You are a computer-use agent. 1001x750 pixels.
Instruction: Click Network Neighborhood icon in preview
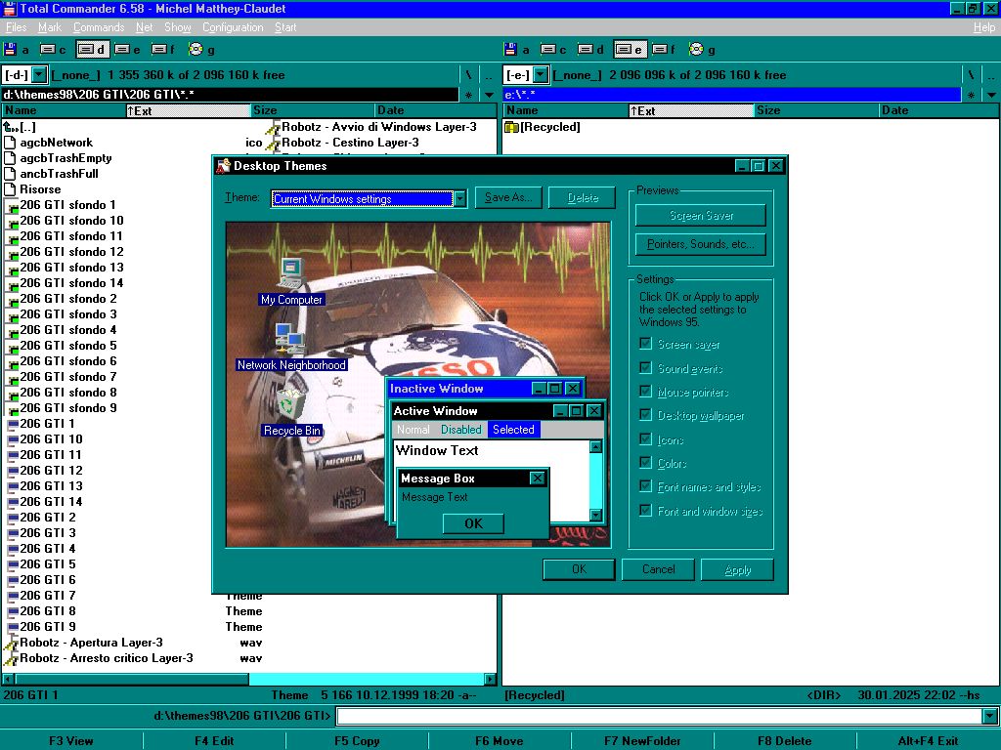click(x=290, y=339)
